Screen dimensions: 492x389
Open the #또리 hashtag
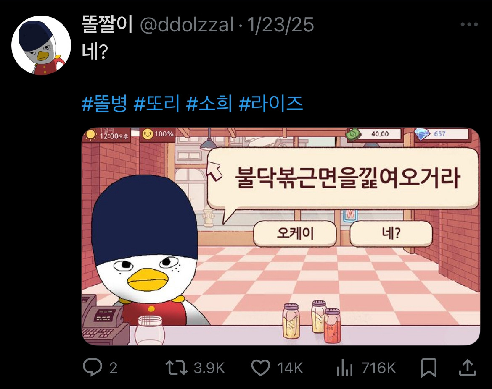coord(156,103)
